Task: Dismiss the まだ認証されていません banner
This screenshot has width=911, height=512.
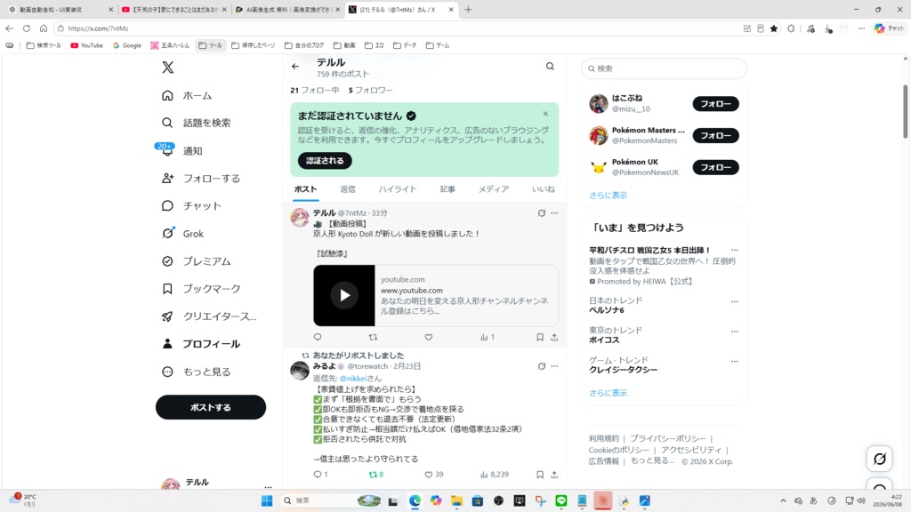Action: pos(545,114)
